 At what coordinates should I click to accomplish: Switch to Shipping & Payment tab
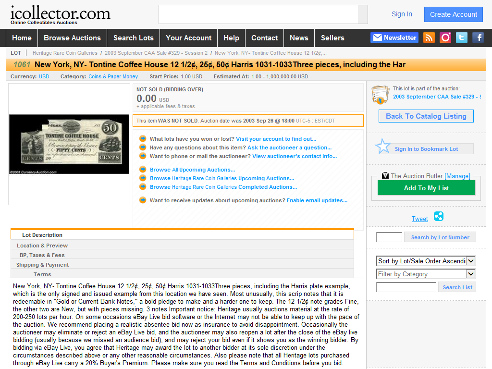click(182, 265)
